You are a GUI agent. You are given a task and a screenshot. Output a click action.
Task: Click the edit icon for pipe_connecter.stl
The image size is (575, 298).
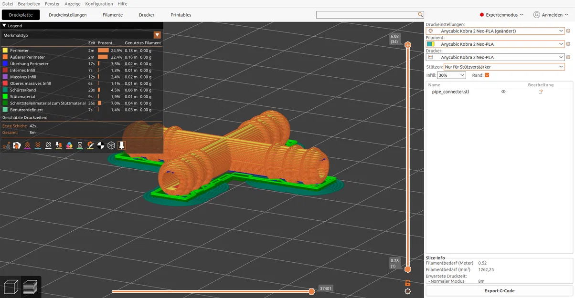541,92
